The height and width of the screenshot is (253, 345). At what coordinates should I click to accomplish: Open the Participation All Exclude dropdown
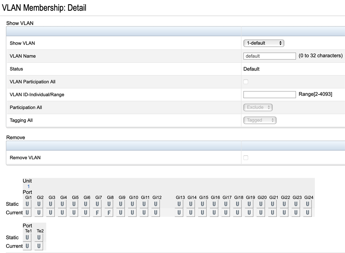tap(258, 107)
